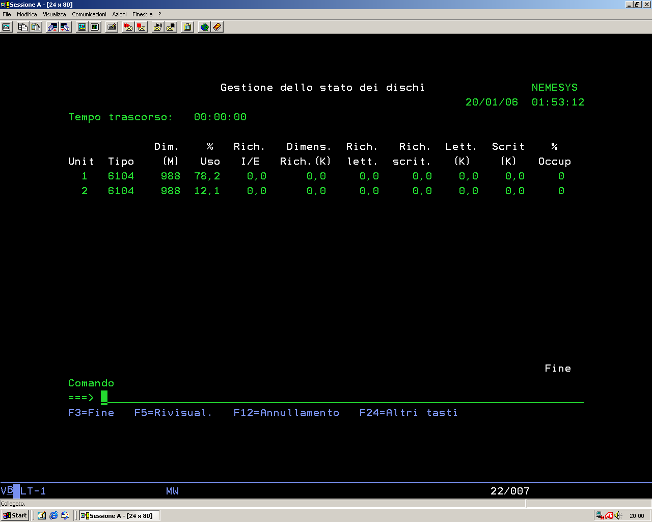Click the Occup column header

pyautogui.click(x=555, y=161)
